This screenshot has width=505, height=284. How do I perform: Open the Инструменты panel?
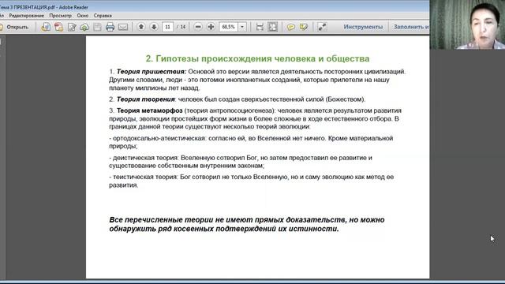pyautogui.click(x=363, y=27)
